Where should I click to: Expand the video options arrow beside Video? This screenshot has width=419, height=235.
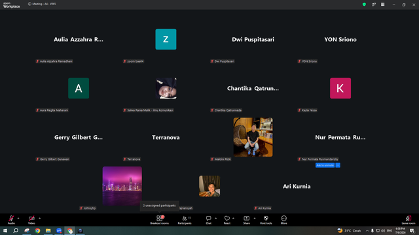(39, 218)
